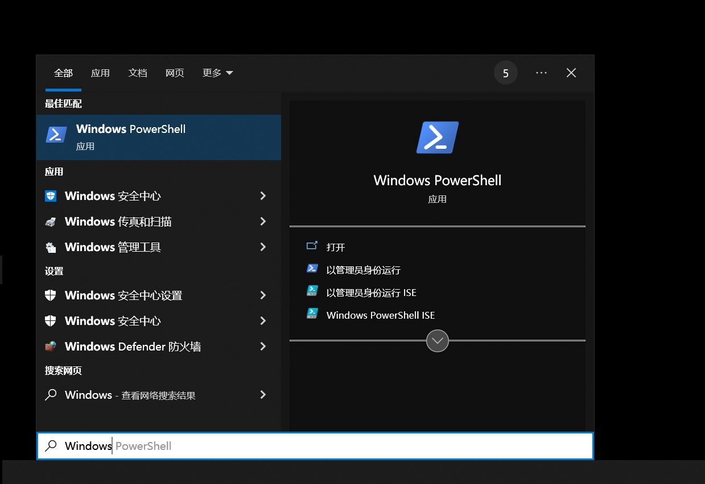Screen dimensions: 705x484
Task: Click the shield icon beside Windows 安全中心设置
Action: [x=51, y=295]
